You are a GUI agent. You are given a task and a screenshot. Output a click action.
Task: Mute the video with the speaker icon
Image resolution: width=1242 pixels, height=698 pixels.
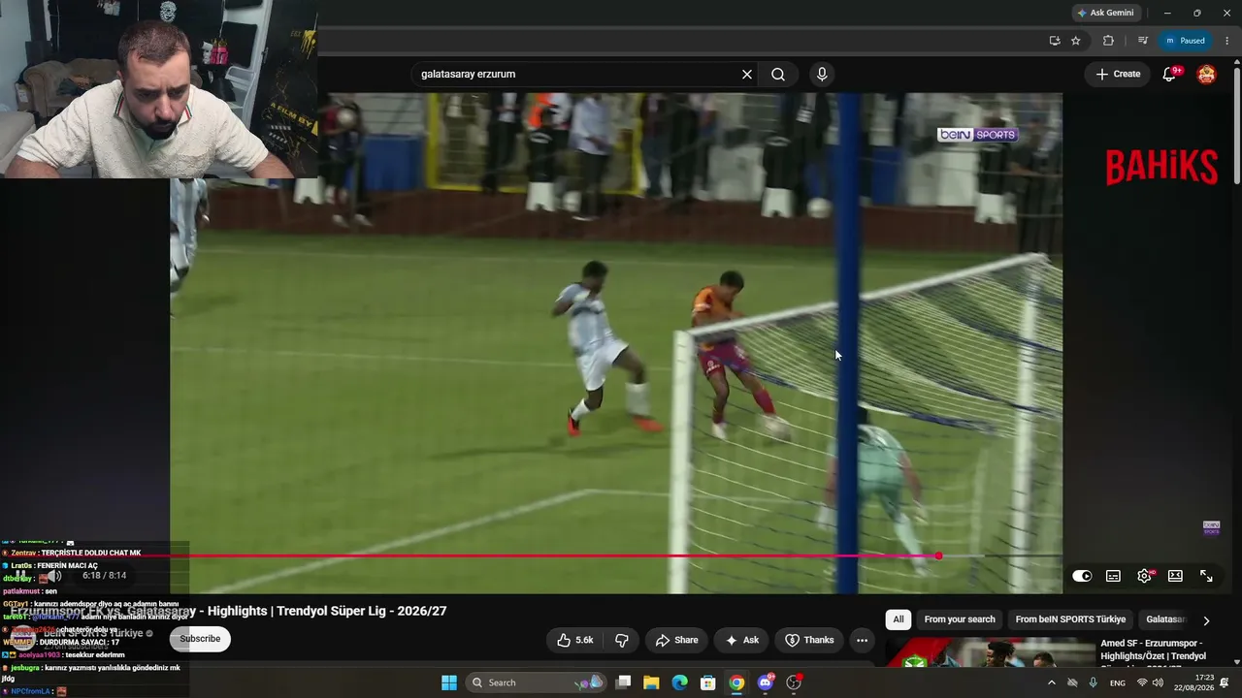coord(55,576)
